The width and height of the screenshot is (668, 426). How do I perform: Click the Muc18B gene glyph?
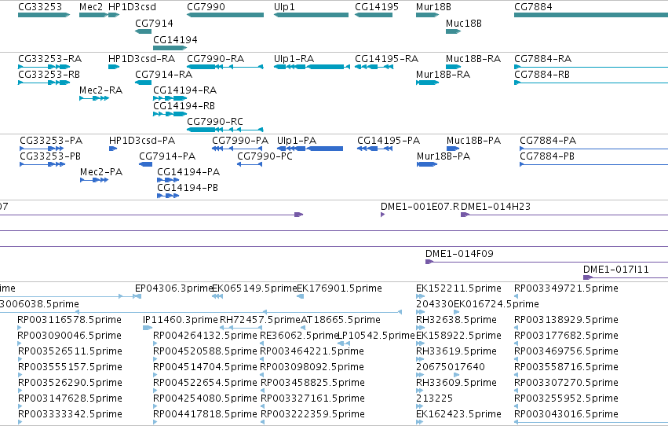pyautogui.click(x=453, y=31)
